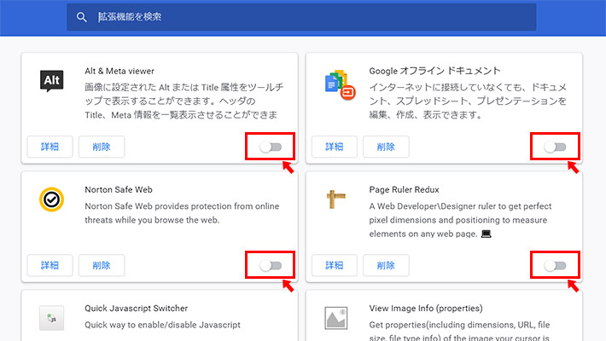Click the Norton Safe Web description text
This screenshot has width=606, height=341.
coord(182,213)
